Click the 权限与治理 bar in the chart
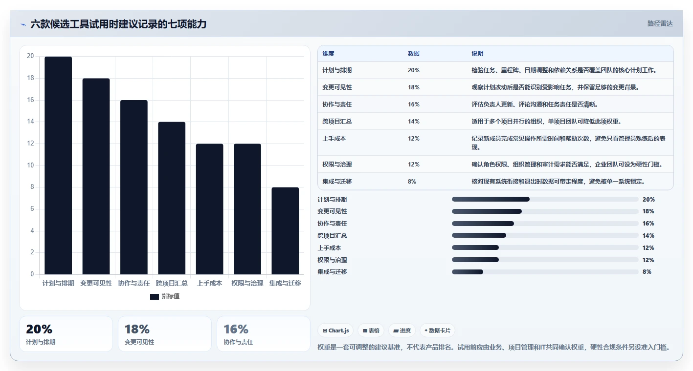This screenshot has width=693, height=371. point(247,209)
